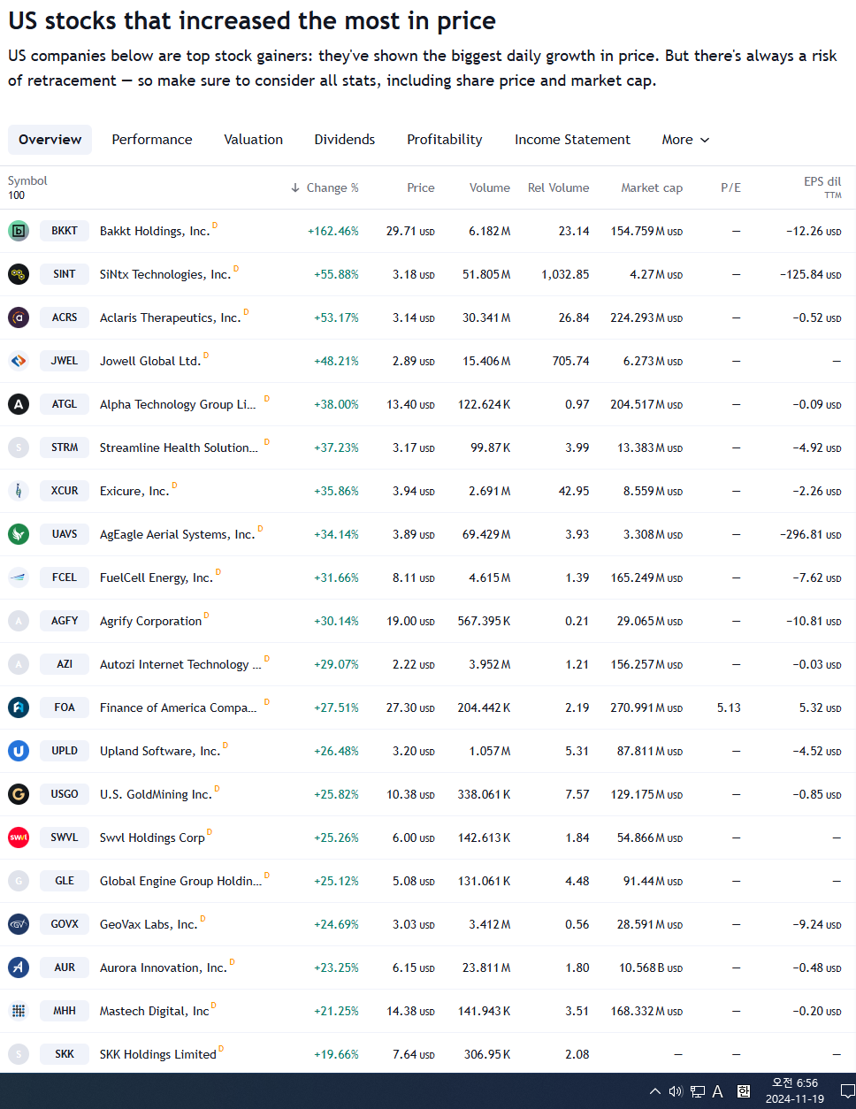Click the −296.81 USD EPS value
856x1109 pixels.
coord(811,534)
